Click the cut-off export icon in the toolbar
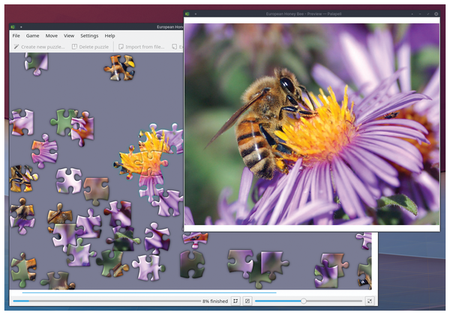Image resolution: width=450 pixels, height=315 pixels. tap(175, 46)
